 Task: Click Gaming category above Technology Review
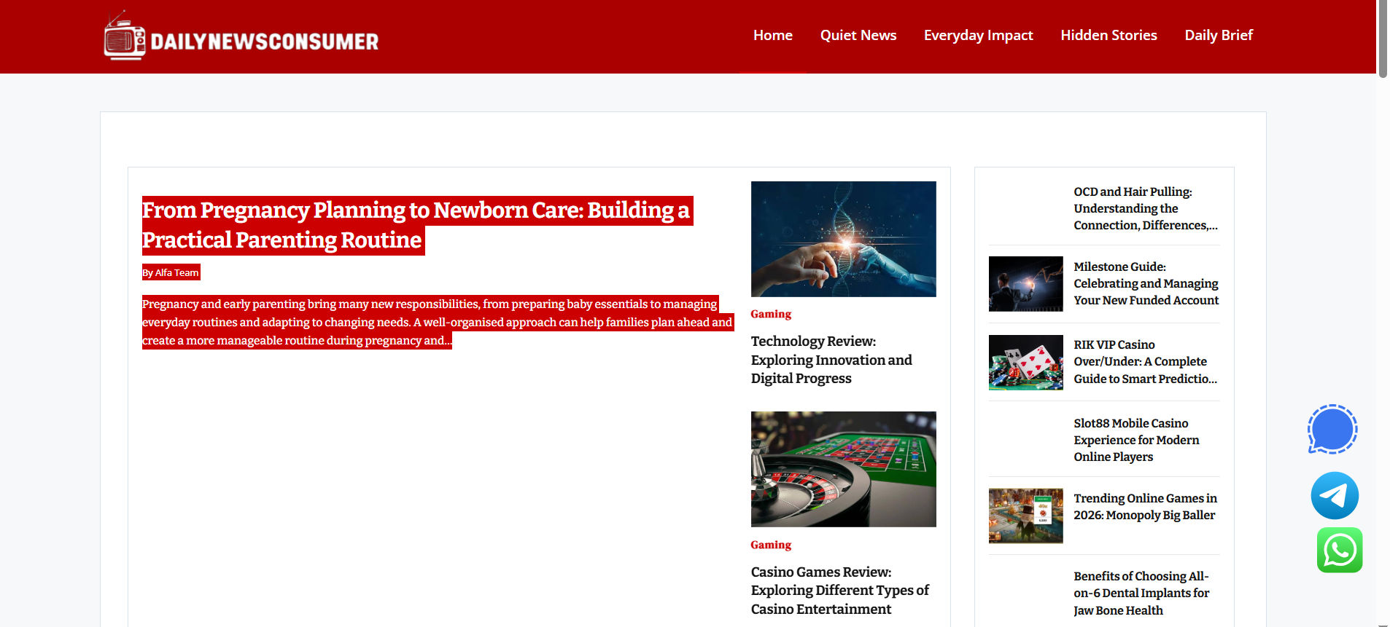tap(771, 314)
